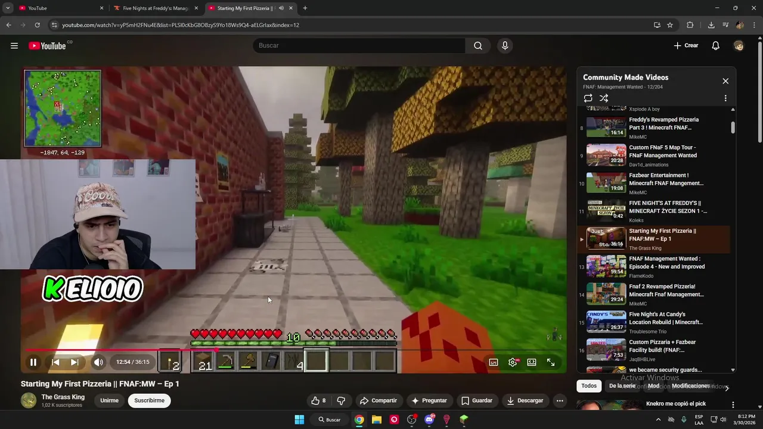Viewport: 763px width, 429px height.
Task: Open YouTube notifications bell
Action: click(x=716, y=45)
